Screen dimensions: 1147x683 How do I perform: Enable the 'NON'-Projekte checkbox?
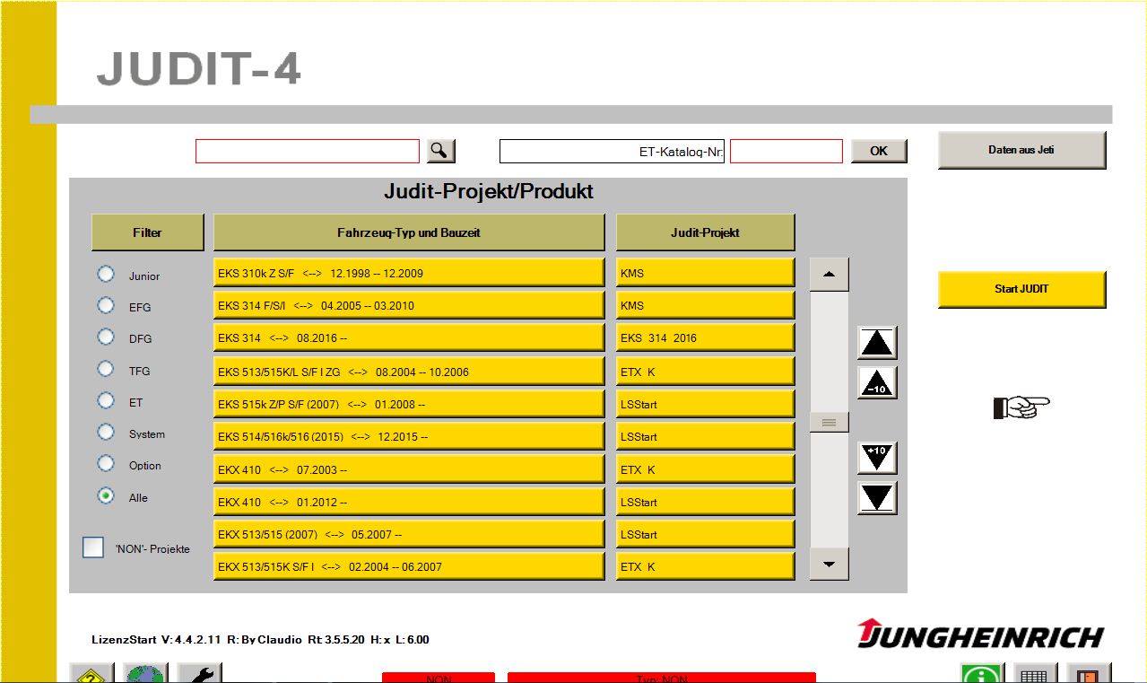[x=93, y=547]
